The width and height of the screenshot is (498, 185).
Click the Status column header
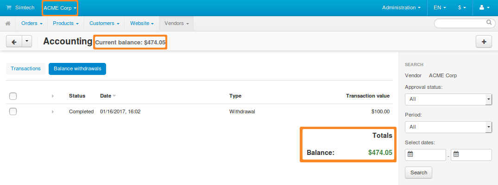[77, 96]
